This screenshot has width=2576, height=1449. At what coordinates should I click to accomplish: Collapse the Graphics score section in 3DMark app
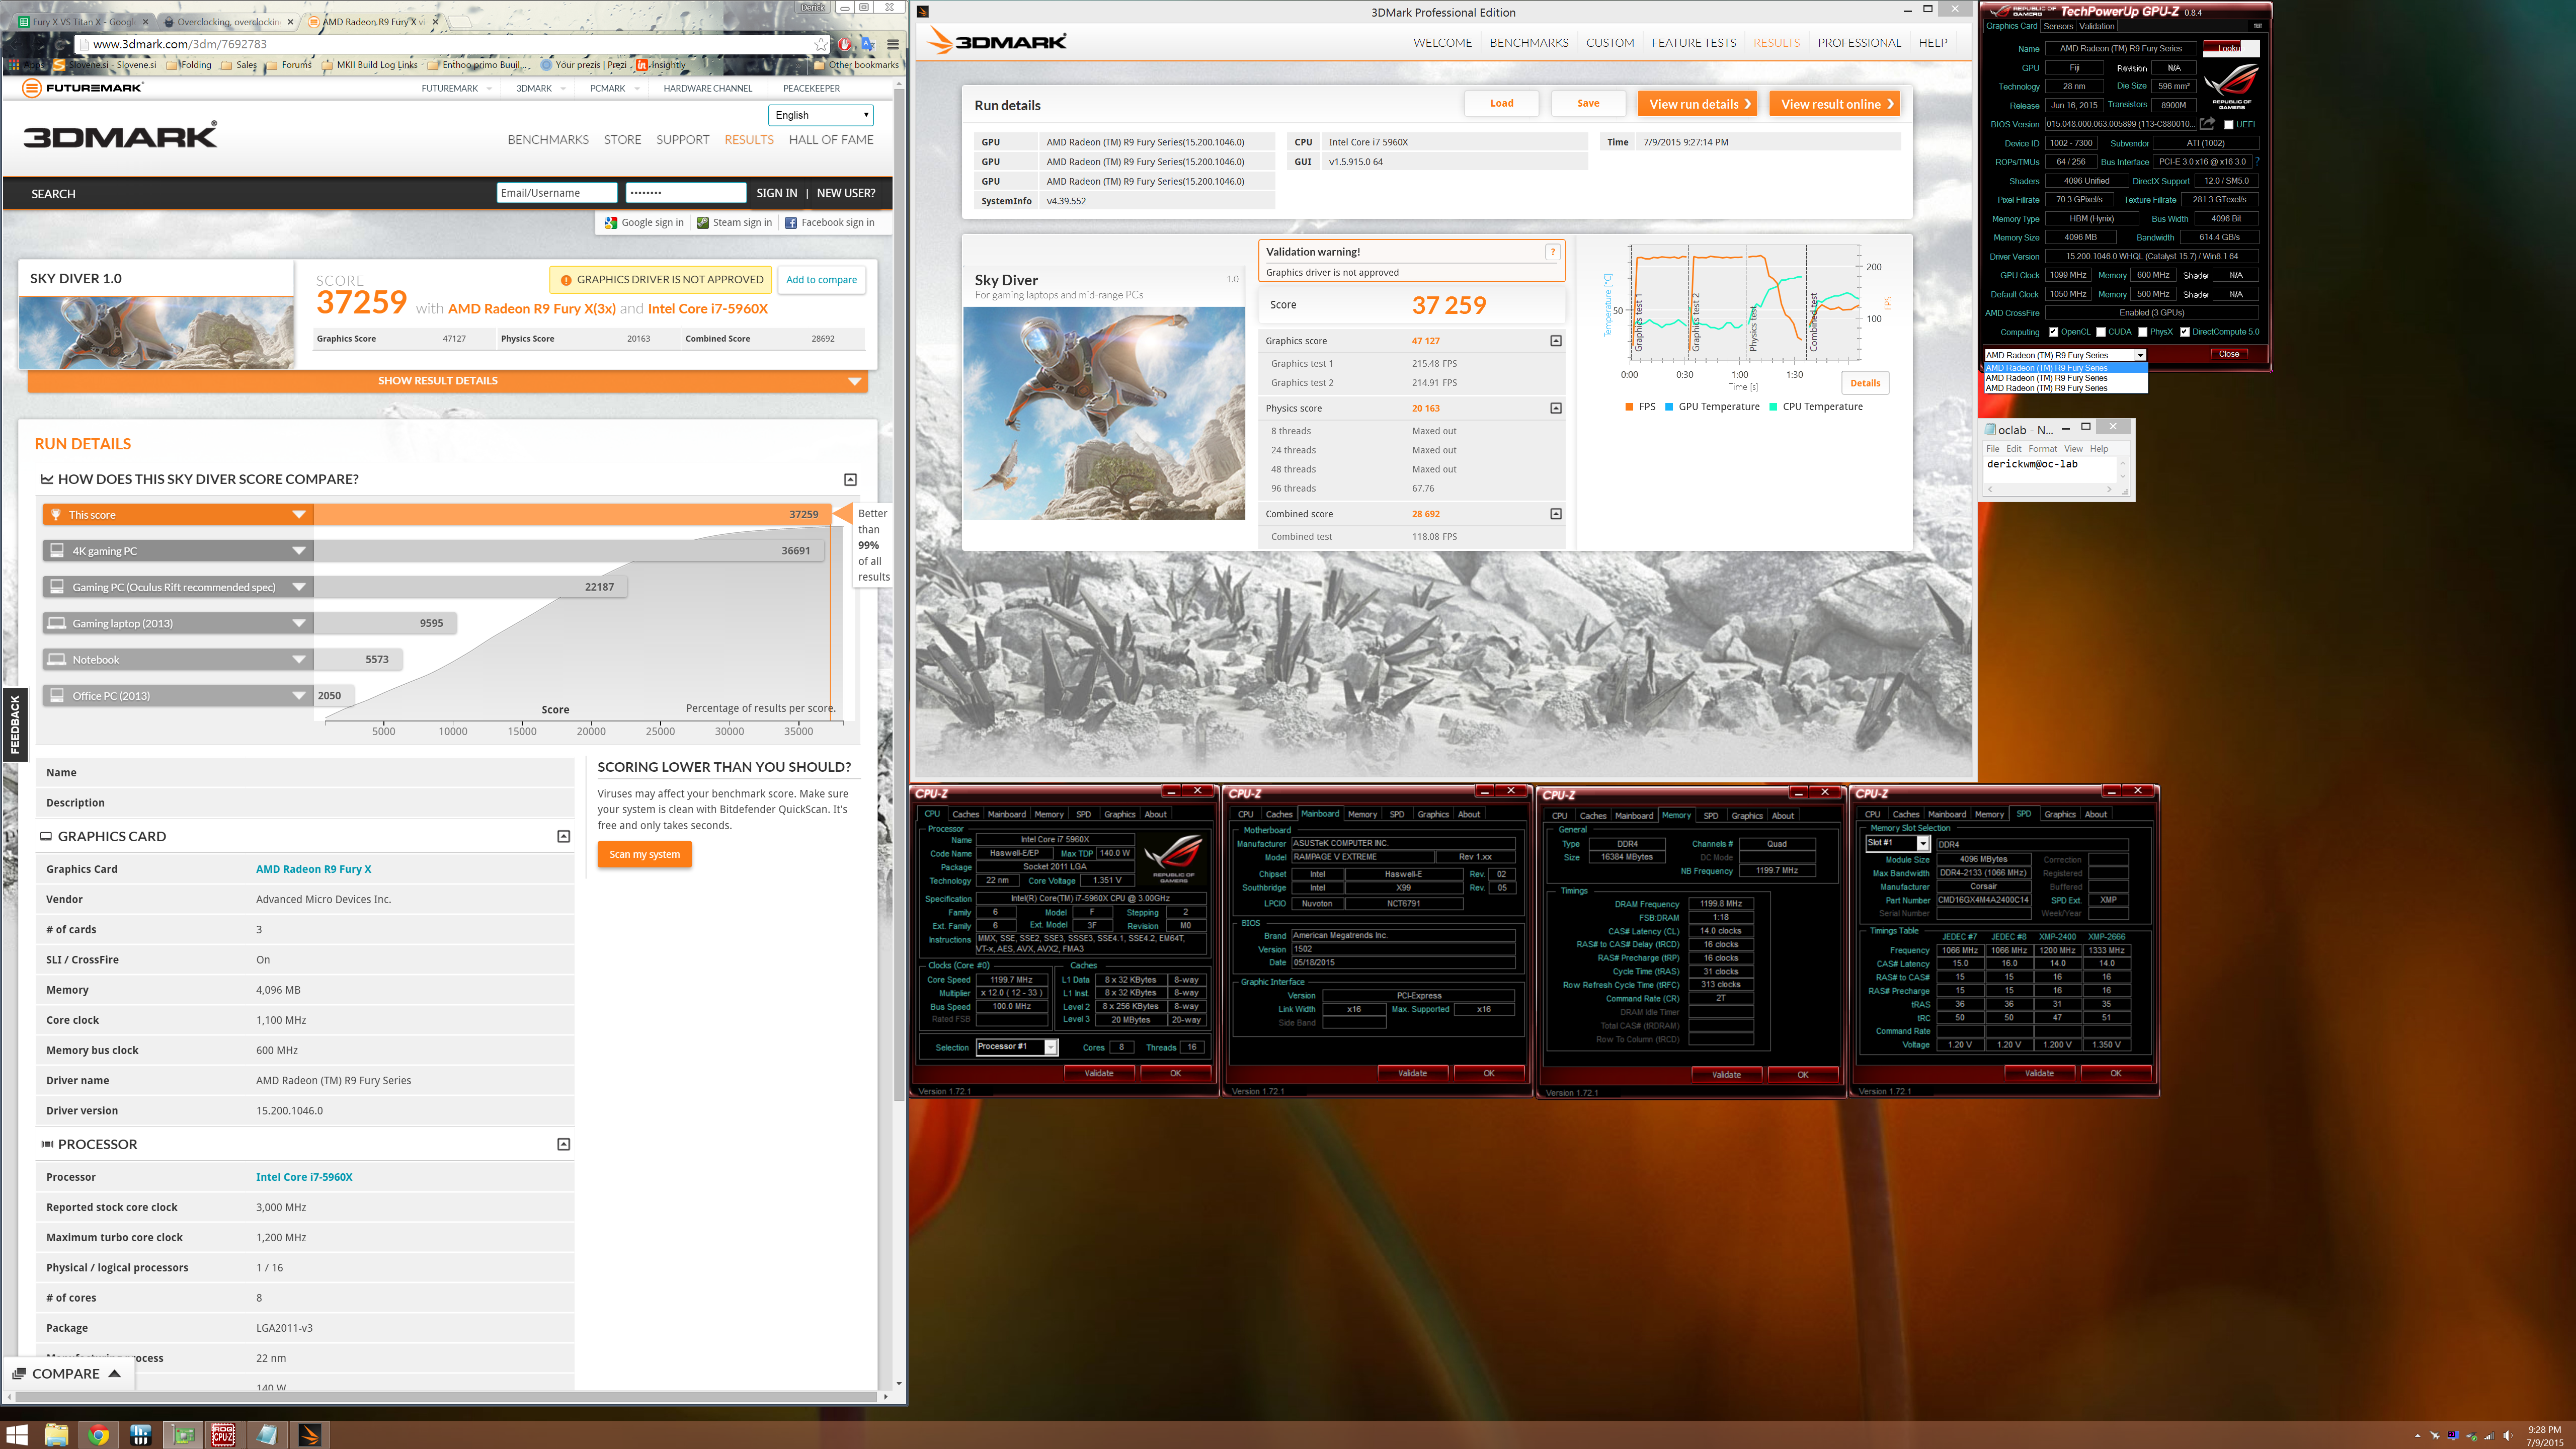[x=1555, y=341]
